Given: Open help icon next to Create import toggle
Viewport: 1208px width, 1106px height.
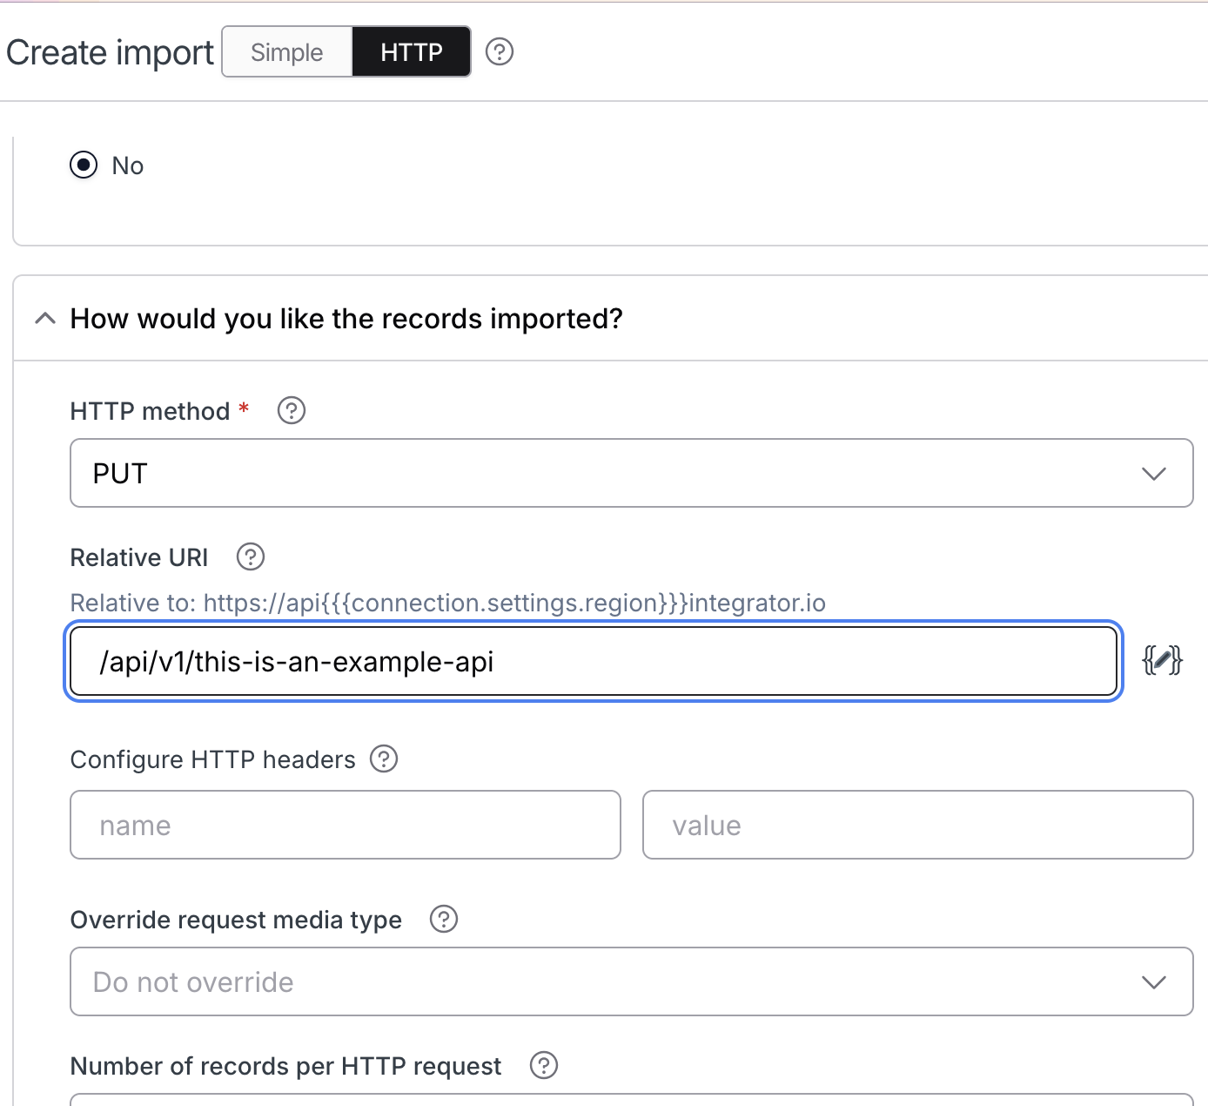Looking at the screenshot, I should [x=500, y=52].
